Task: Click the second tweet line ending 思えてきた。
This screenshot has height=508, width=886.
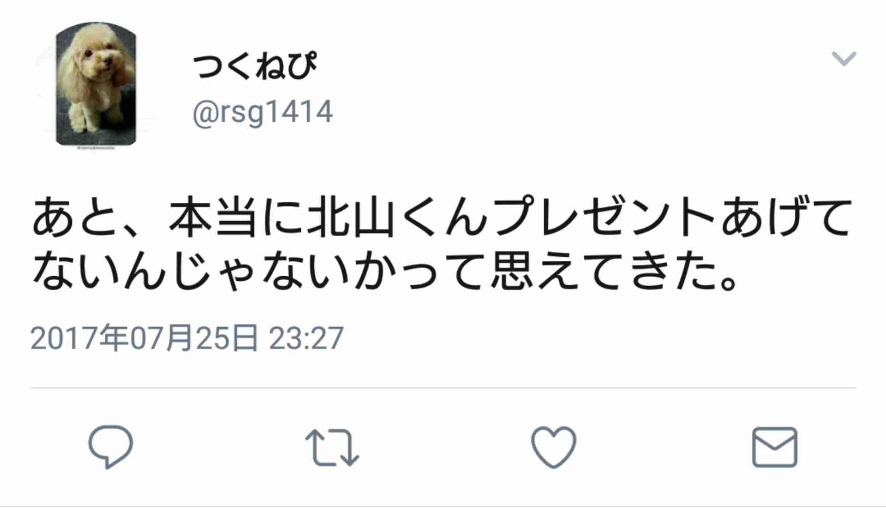Action: [385, 271]
